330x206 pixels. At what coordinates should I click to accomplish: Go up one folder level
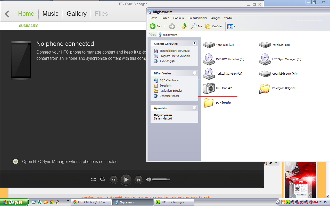(184, 26)
